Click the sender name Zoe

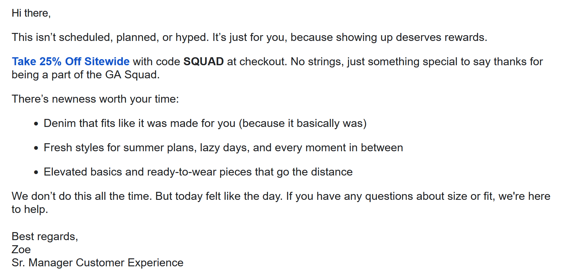tap(21, 250)
